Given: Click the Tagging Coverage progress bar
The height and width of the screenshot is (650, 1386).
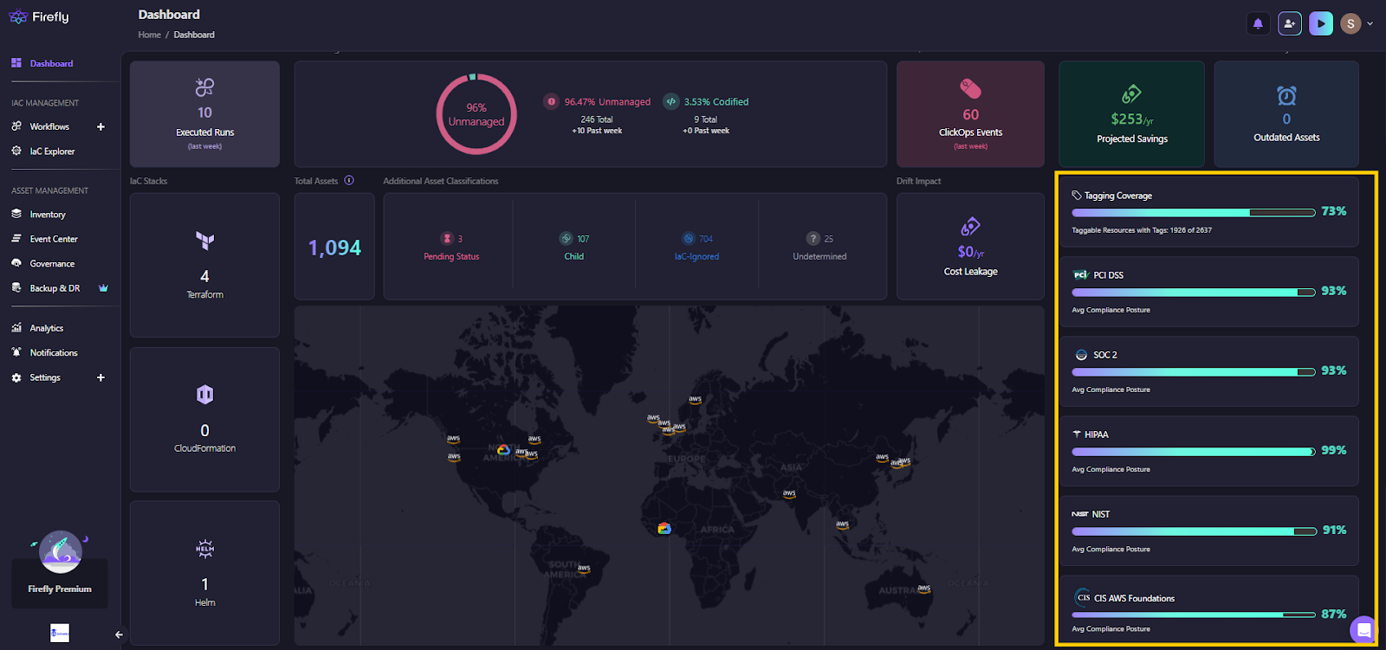Looking at the screenshot, I should tap(1194, 212).
